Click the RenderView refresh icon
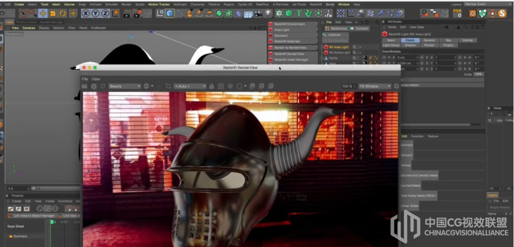This screenshot has width=514, height=247. click(103, 86)
